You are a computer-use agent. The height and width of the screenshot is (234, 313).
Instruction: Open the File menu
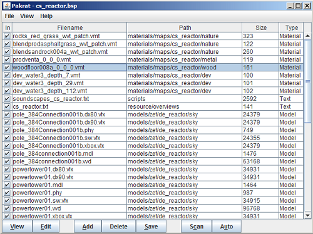tap(9, 16)
